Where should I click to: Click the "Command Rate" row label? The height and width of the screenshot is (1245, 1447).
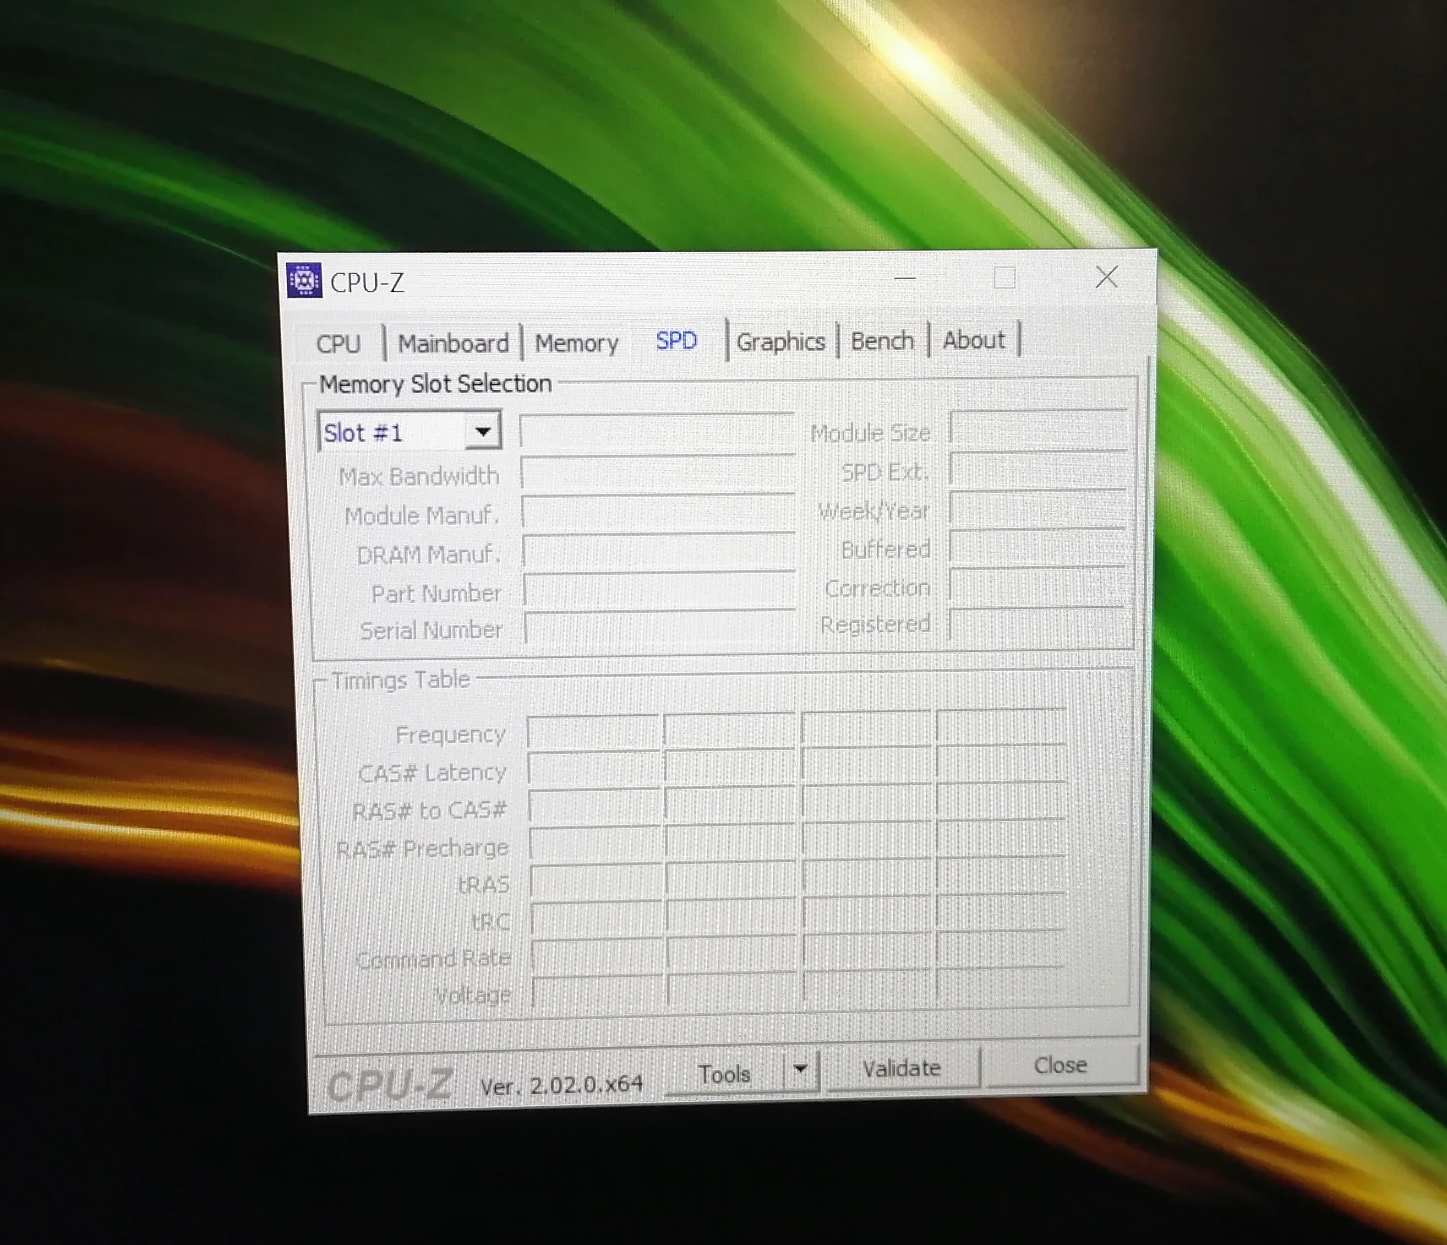click(x=434, y=959)
